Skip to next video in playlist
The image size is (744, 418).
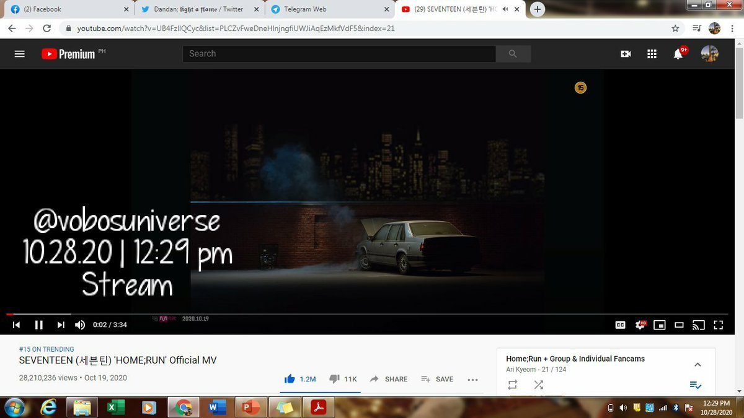click(61, 324)
